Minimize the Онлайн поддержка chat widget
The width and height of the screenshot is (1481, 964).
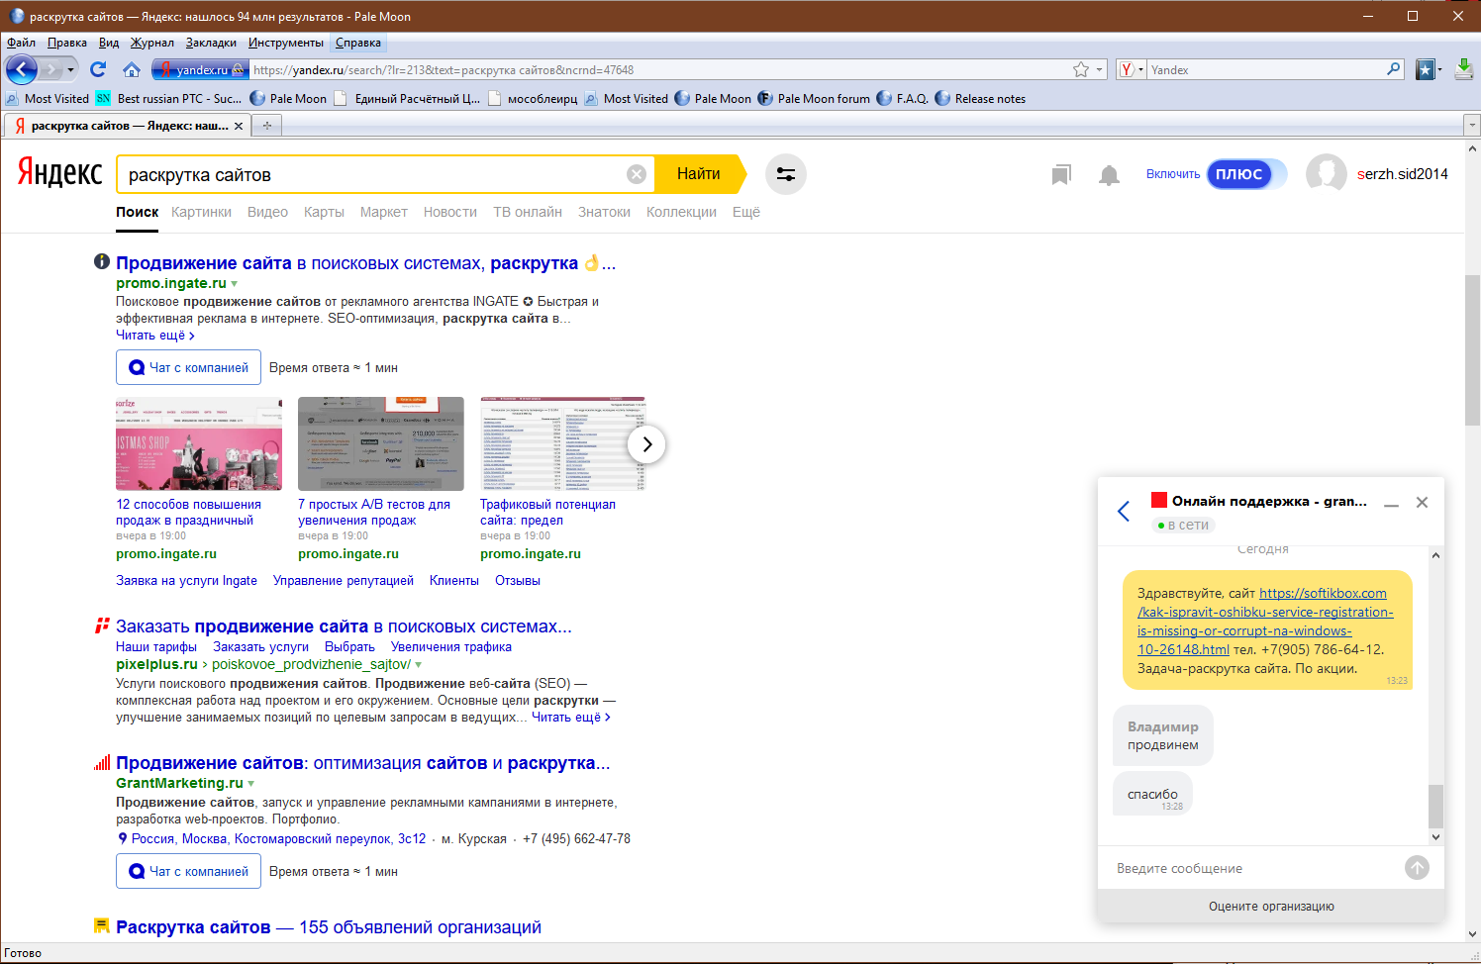tap(1391, 504)
